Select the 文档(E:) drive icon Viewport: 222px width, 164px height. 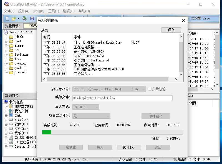11,128
